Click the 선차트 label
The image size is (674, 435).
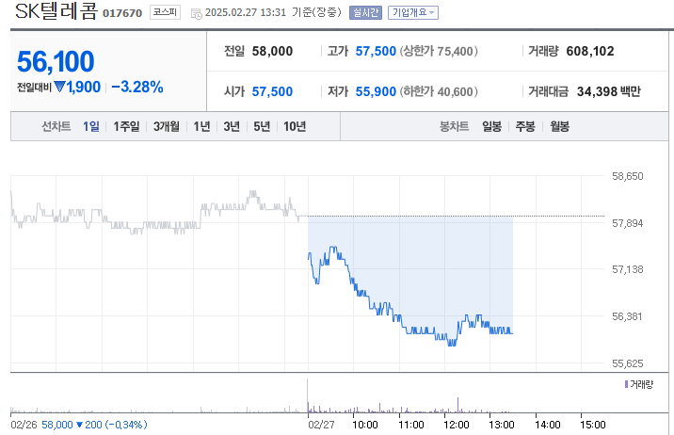(56, 126)
